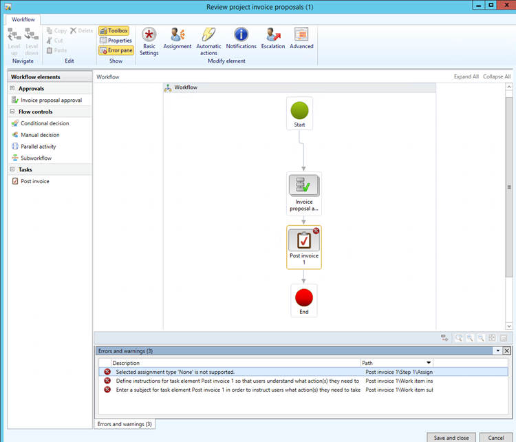Collapse the Approvals section
Image resolution: width=516 pixels, height=442 pixels.
coord(14,89)
